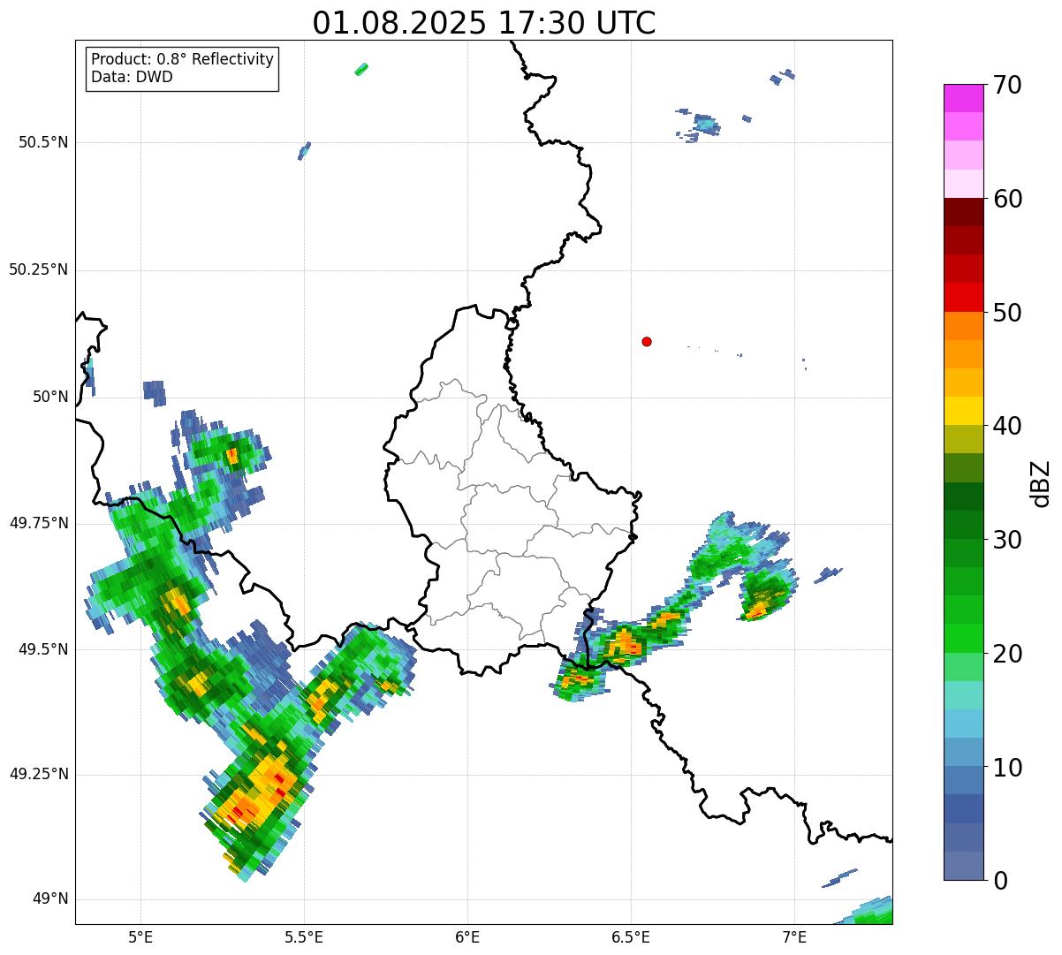
Task: Click the "Product: 0.8° Reflectivity" label
Action: click(x=183, y=59)
